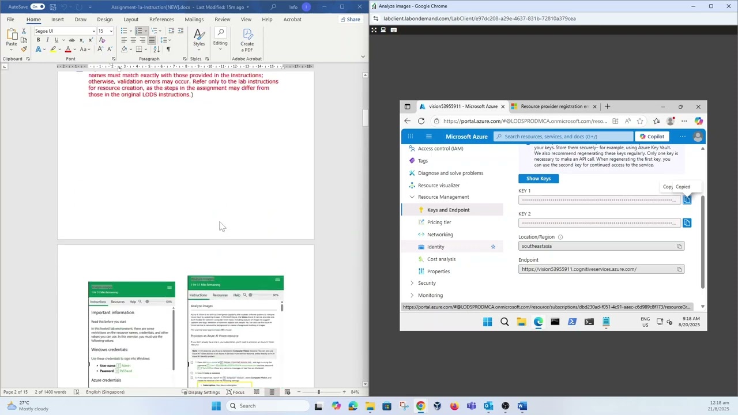Click the Clear All Formatting icon
738x415 pixels.
pyautogui.click(x=102, y=40)
